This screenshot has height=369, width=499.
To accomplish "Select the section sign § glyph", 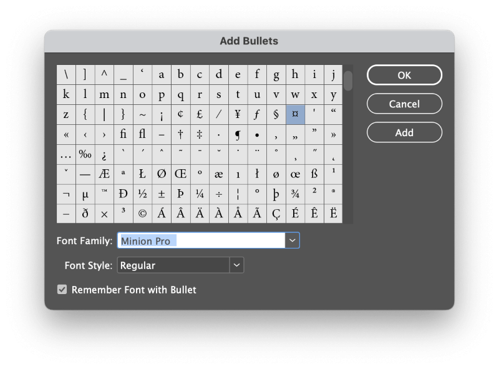I will coord(276,114).
